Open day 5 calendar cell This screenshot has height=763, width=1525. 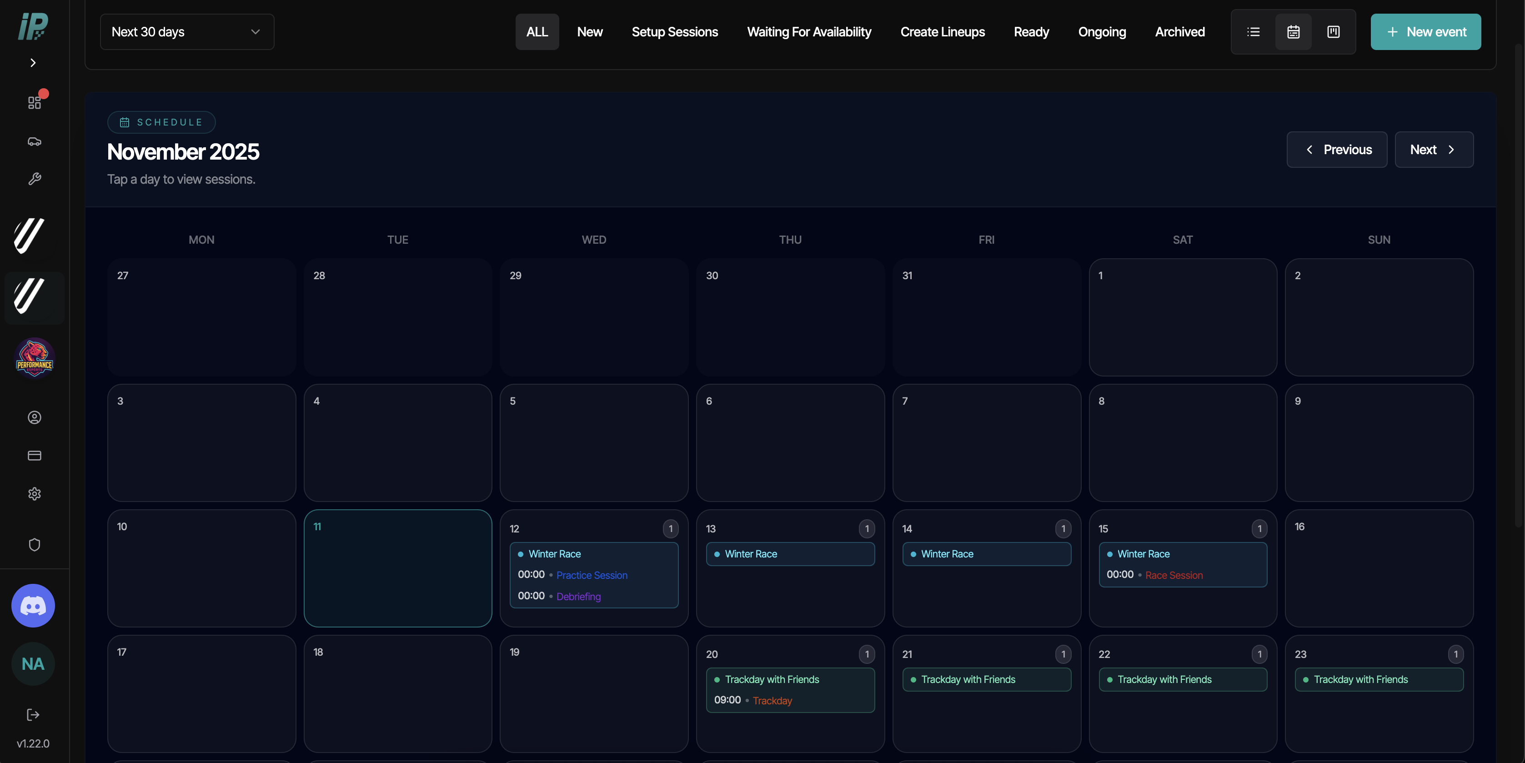(594, 443)
